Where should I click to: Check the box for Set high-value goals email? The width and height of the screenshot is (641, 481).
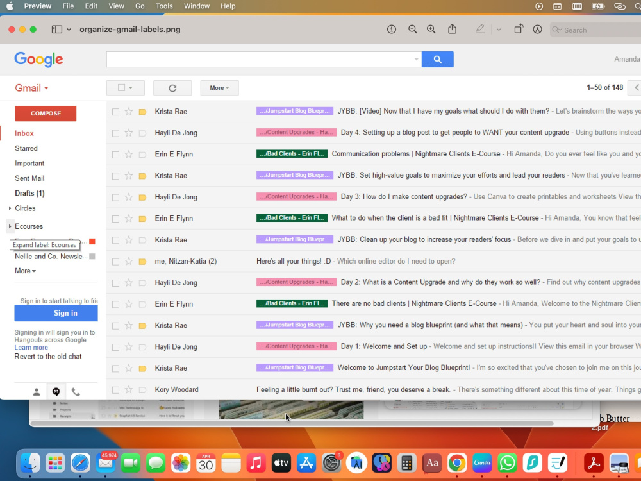click(x=115, y=176)
